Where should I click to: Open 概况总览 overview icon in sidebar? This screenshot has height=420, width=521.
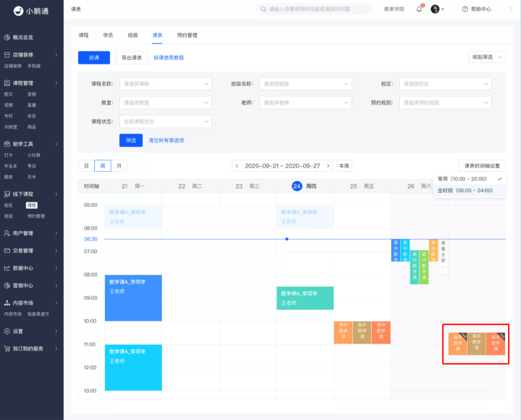click(x=6, y=37)
